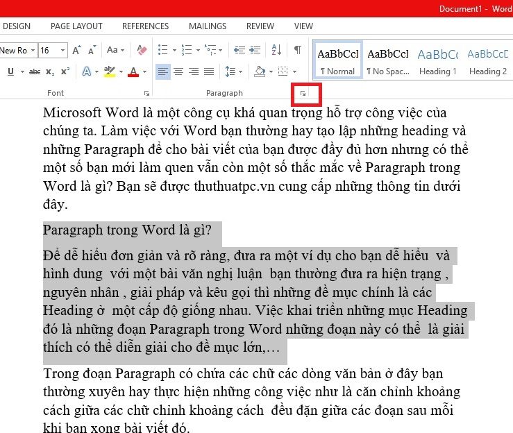Apply the yellow text highlight color

coord(110,71)
